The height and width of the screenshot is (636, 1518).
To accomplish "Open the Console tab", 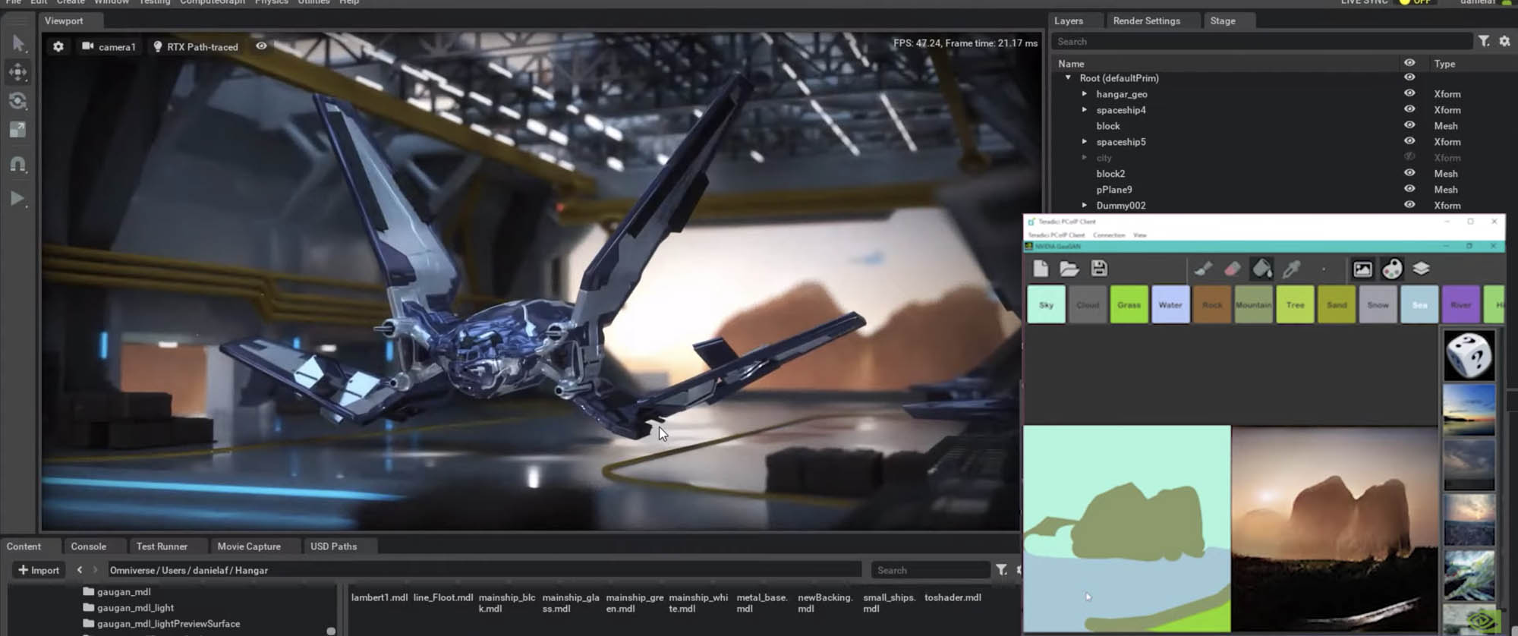I will tap(89, 546).
